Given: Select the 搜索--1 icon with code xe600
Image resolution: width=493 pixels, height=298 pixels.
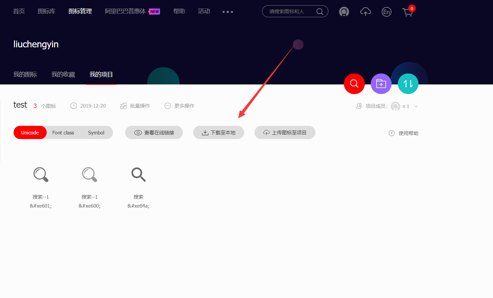Looking at the screenshot, I should 89,174.
